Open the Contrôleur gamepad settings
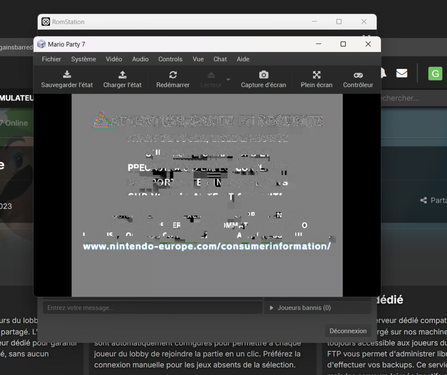The width and height of the screenshot is (447, 375). point(358,75)
